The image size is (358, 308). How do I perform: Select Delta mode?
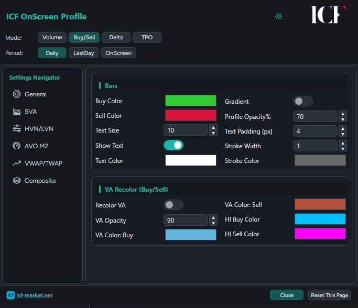pyautogui.click(x=116, y=37)
